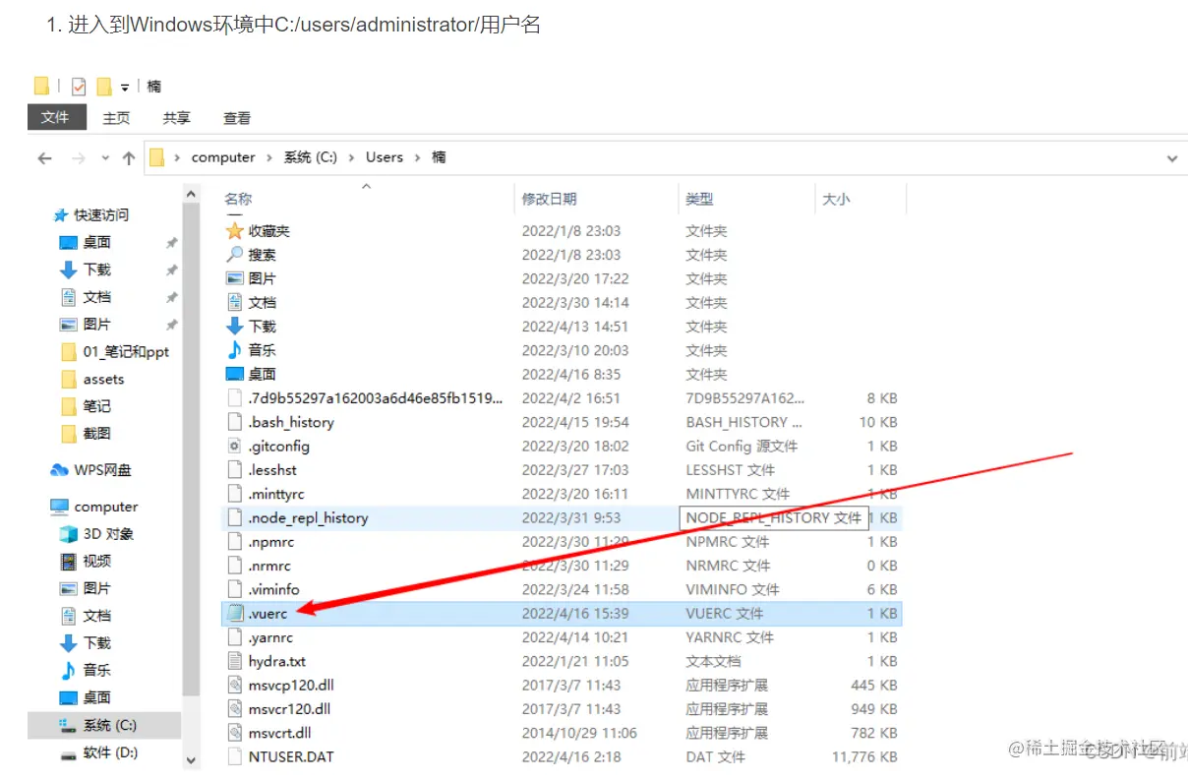Click the 桌面 icon in file list
The width and height of the screenshot is (1188, 780).
click(234, 374)
